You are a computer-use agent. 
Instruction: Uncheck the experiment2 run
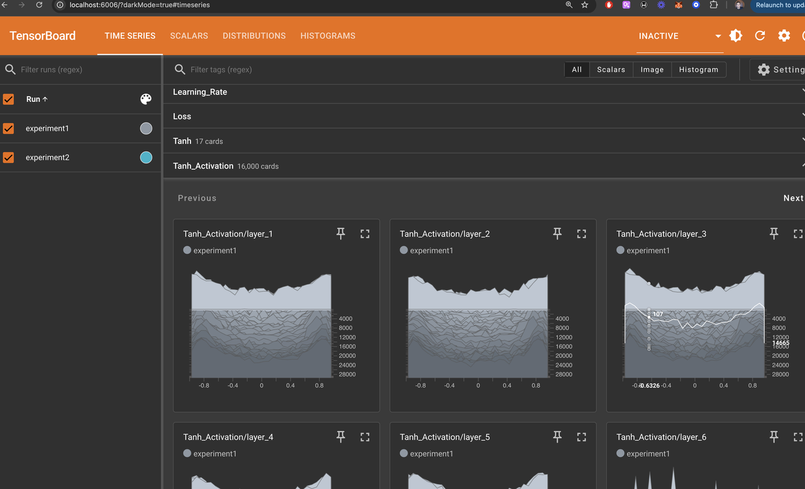(x=8, y=157)
